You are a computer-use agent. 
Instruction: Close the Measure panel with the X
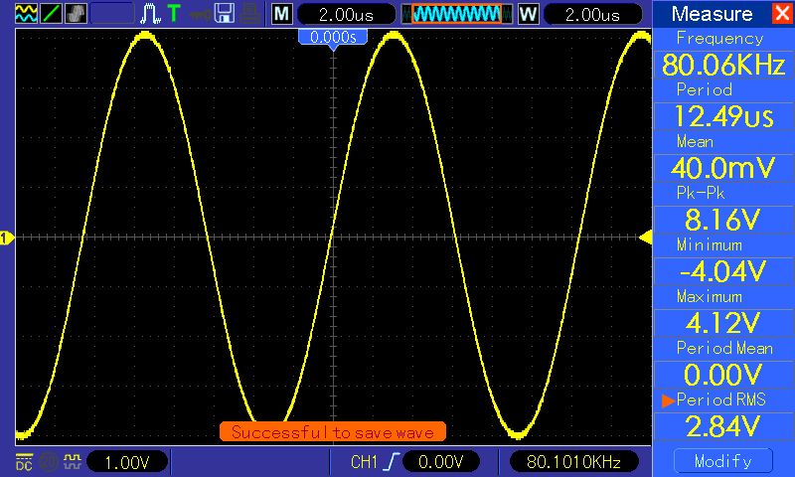pos(782,13)
